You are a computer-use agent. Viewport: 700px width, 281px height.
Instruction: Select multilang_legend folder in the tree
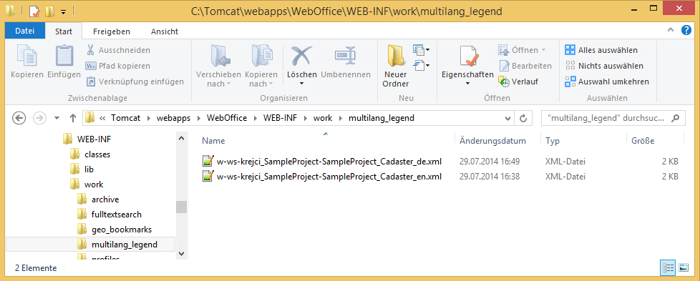point(91,245)
